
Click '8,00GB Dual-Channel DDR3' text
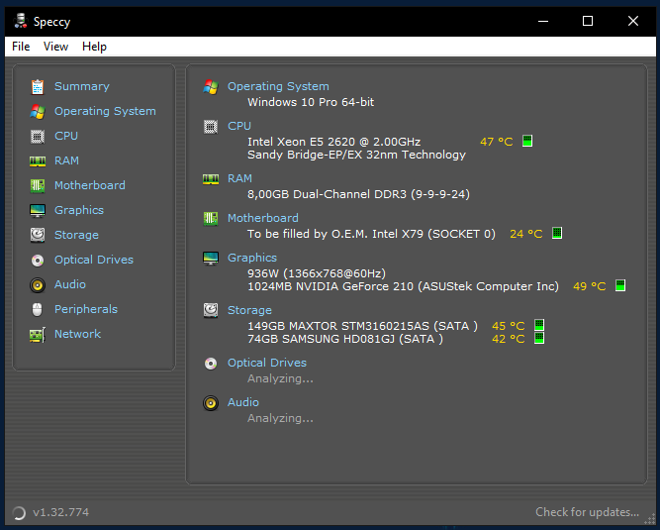click(x=328, y=194)
